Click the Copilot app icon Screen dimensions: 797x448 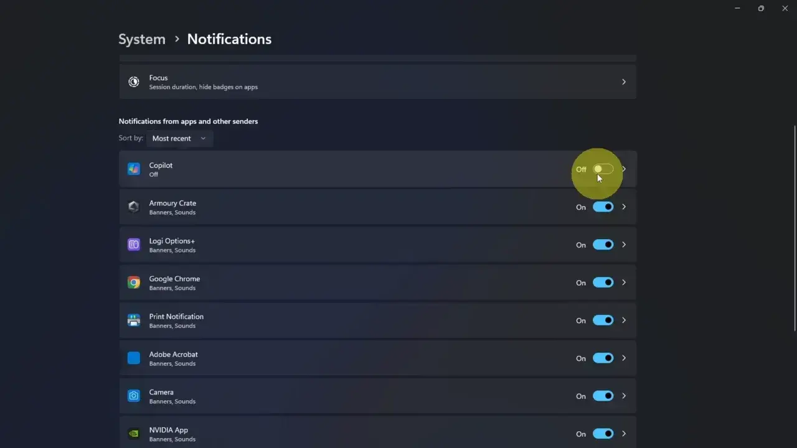tap(134, 169)
